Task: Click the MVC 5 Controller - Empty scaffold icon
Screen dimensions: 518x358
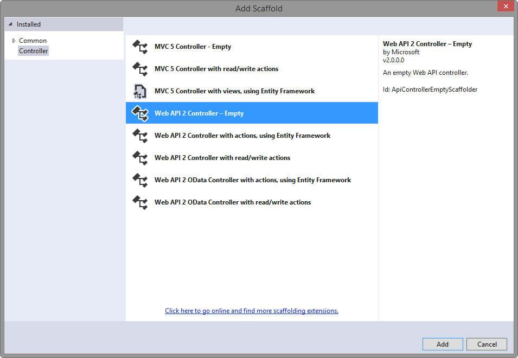Action: coord(140,47)
